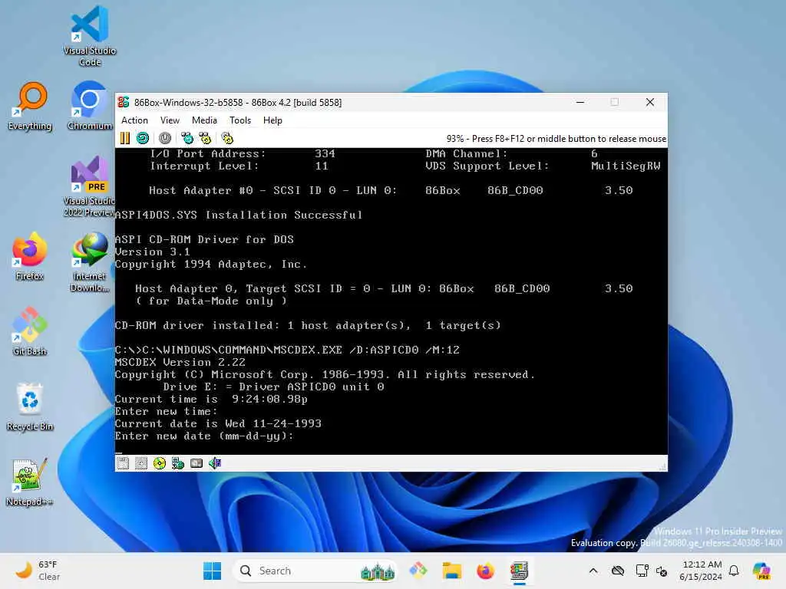Viewport: 786px width, 589px height.
Task: Open File Explorer from the taskbar
Action: [451, 571]
